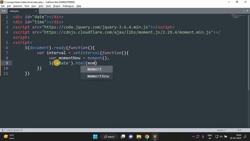Screen dimensions: 250x141
Task: Open the Spaces indentation selector
Action: click(x=221, y=130)
